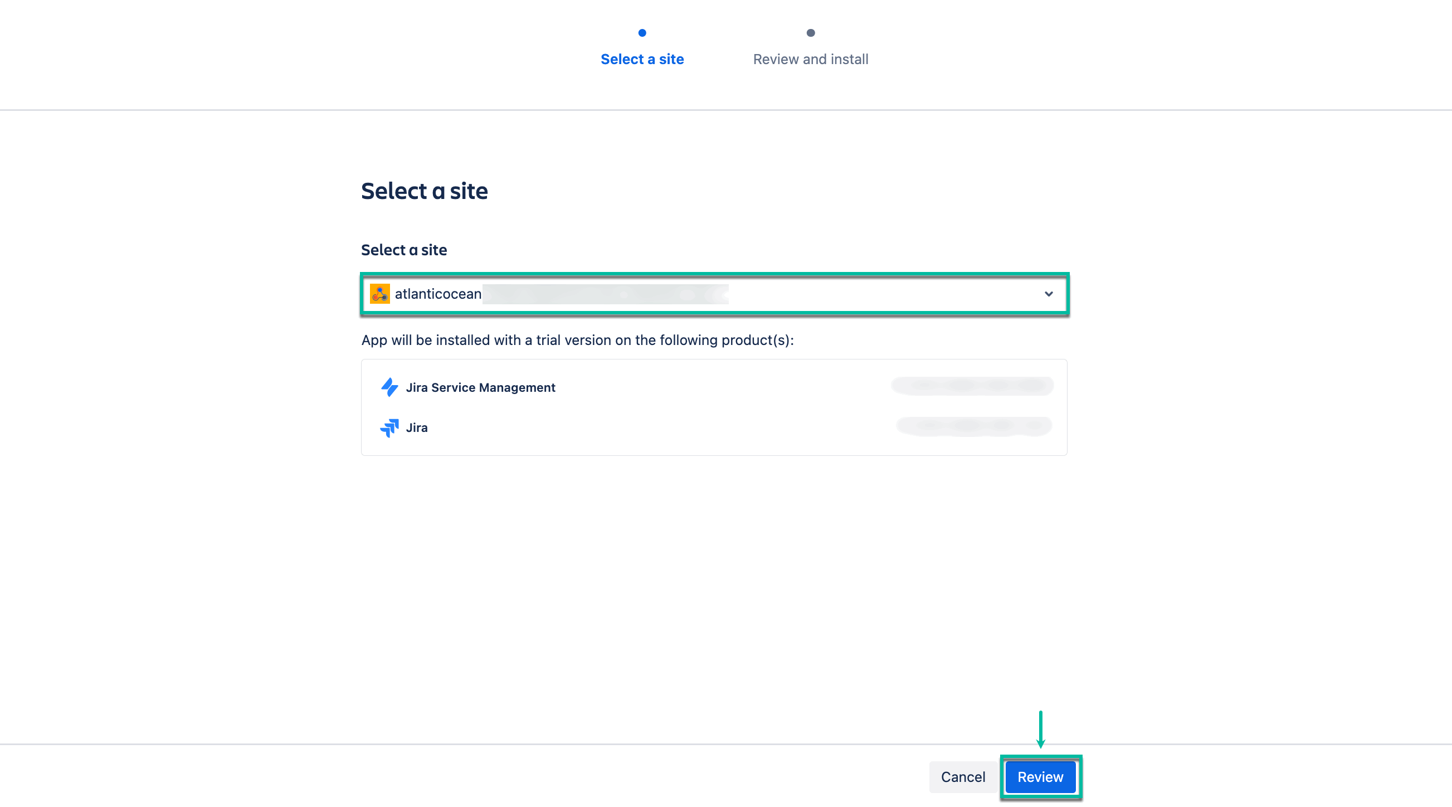The image size is (1452, 807).
Task: Click the Select a site field label
Action: pyautogui.click(x=403, y=250)
